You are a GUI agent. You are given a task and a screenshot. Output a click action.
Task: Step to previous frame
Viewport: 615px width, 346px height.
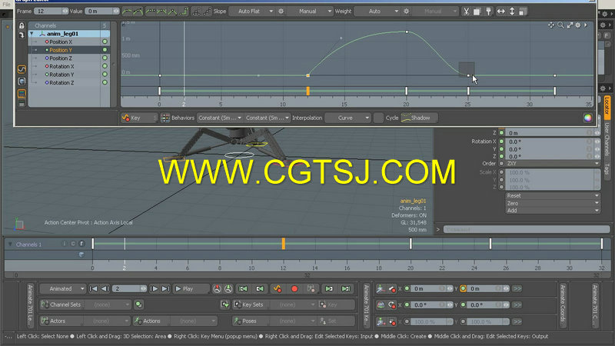coord(105,289)
